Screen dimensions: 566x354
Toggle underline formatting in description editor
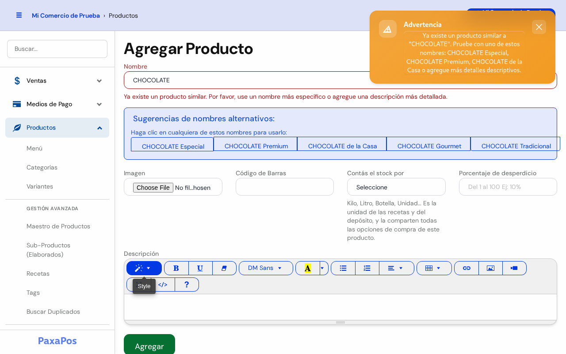[200, 268]
